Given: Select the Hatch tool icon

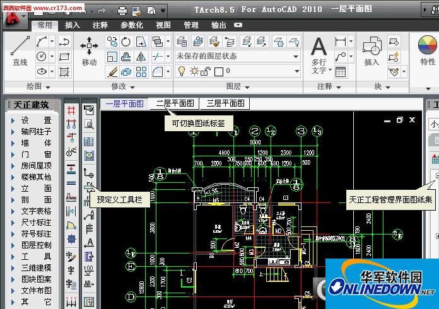Looking at the screenshot, I should [64, 72].
